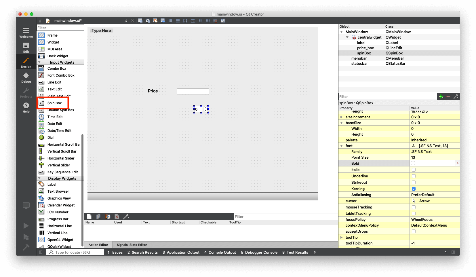The width and height of the screenshot is (476, 277).
Task: Collapse the baseSize property
Action: point(342,123)
